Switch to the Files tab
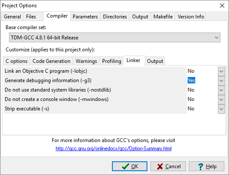 point(31,17)
